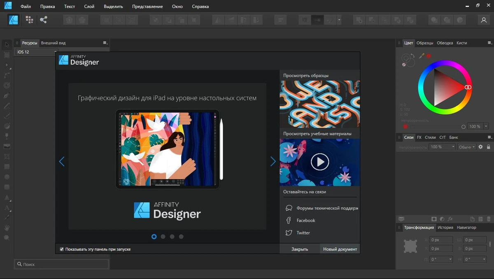Open the Color panel options menu

(x=489, y=43)
